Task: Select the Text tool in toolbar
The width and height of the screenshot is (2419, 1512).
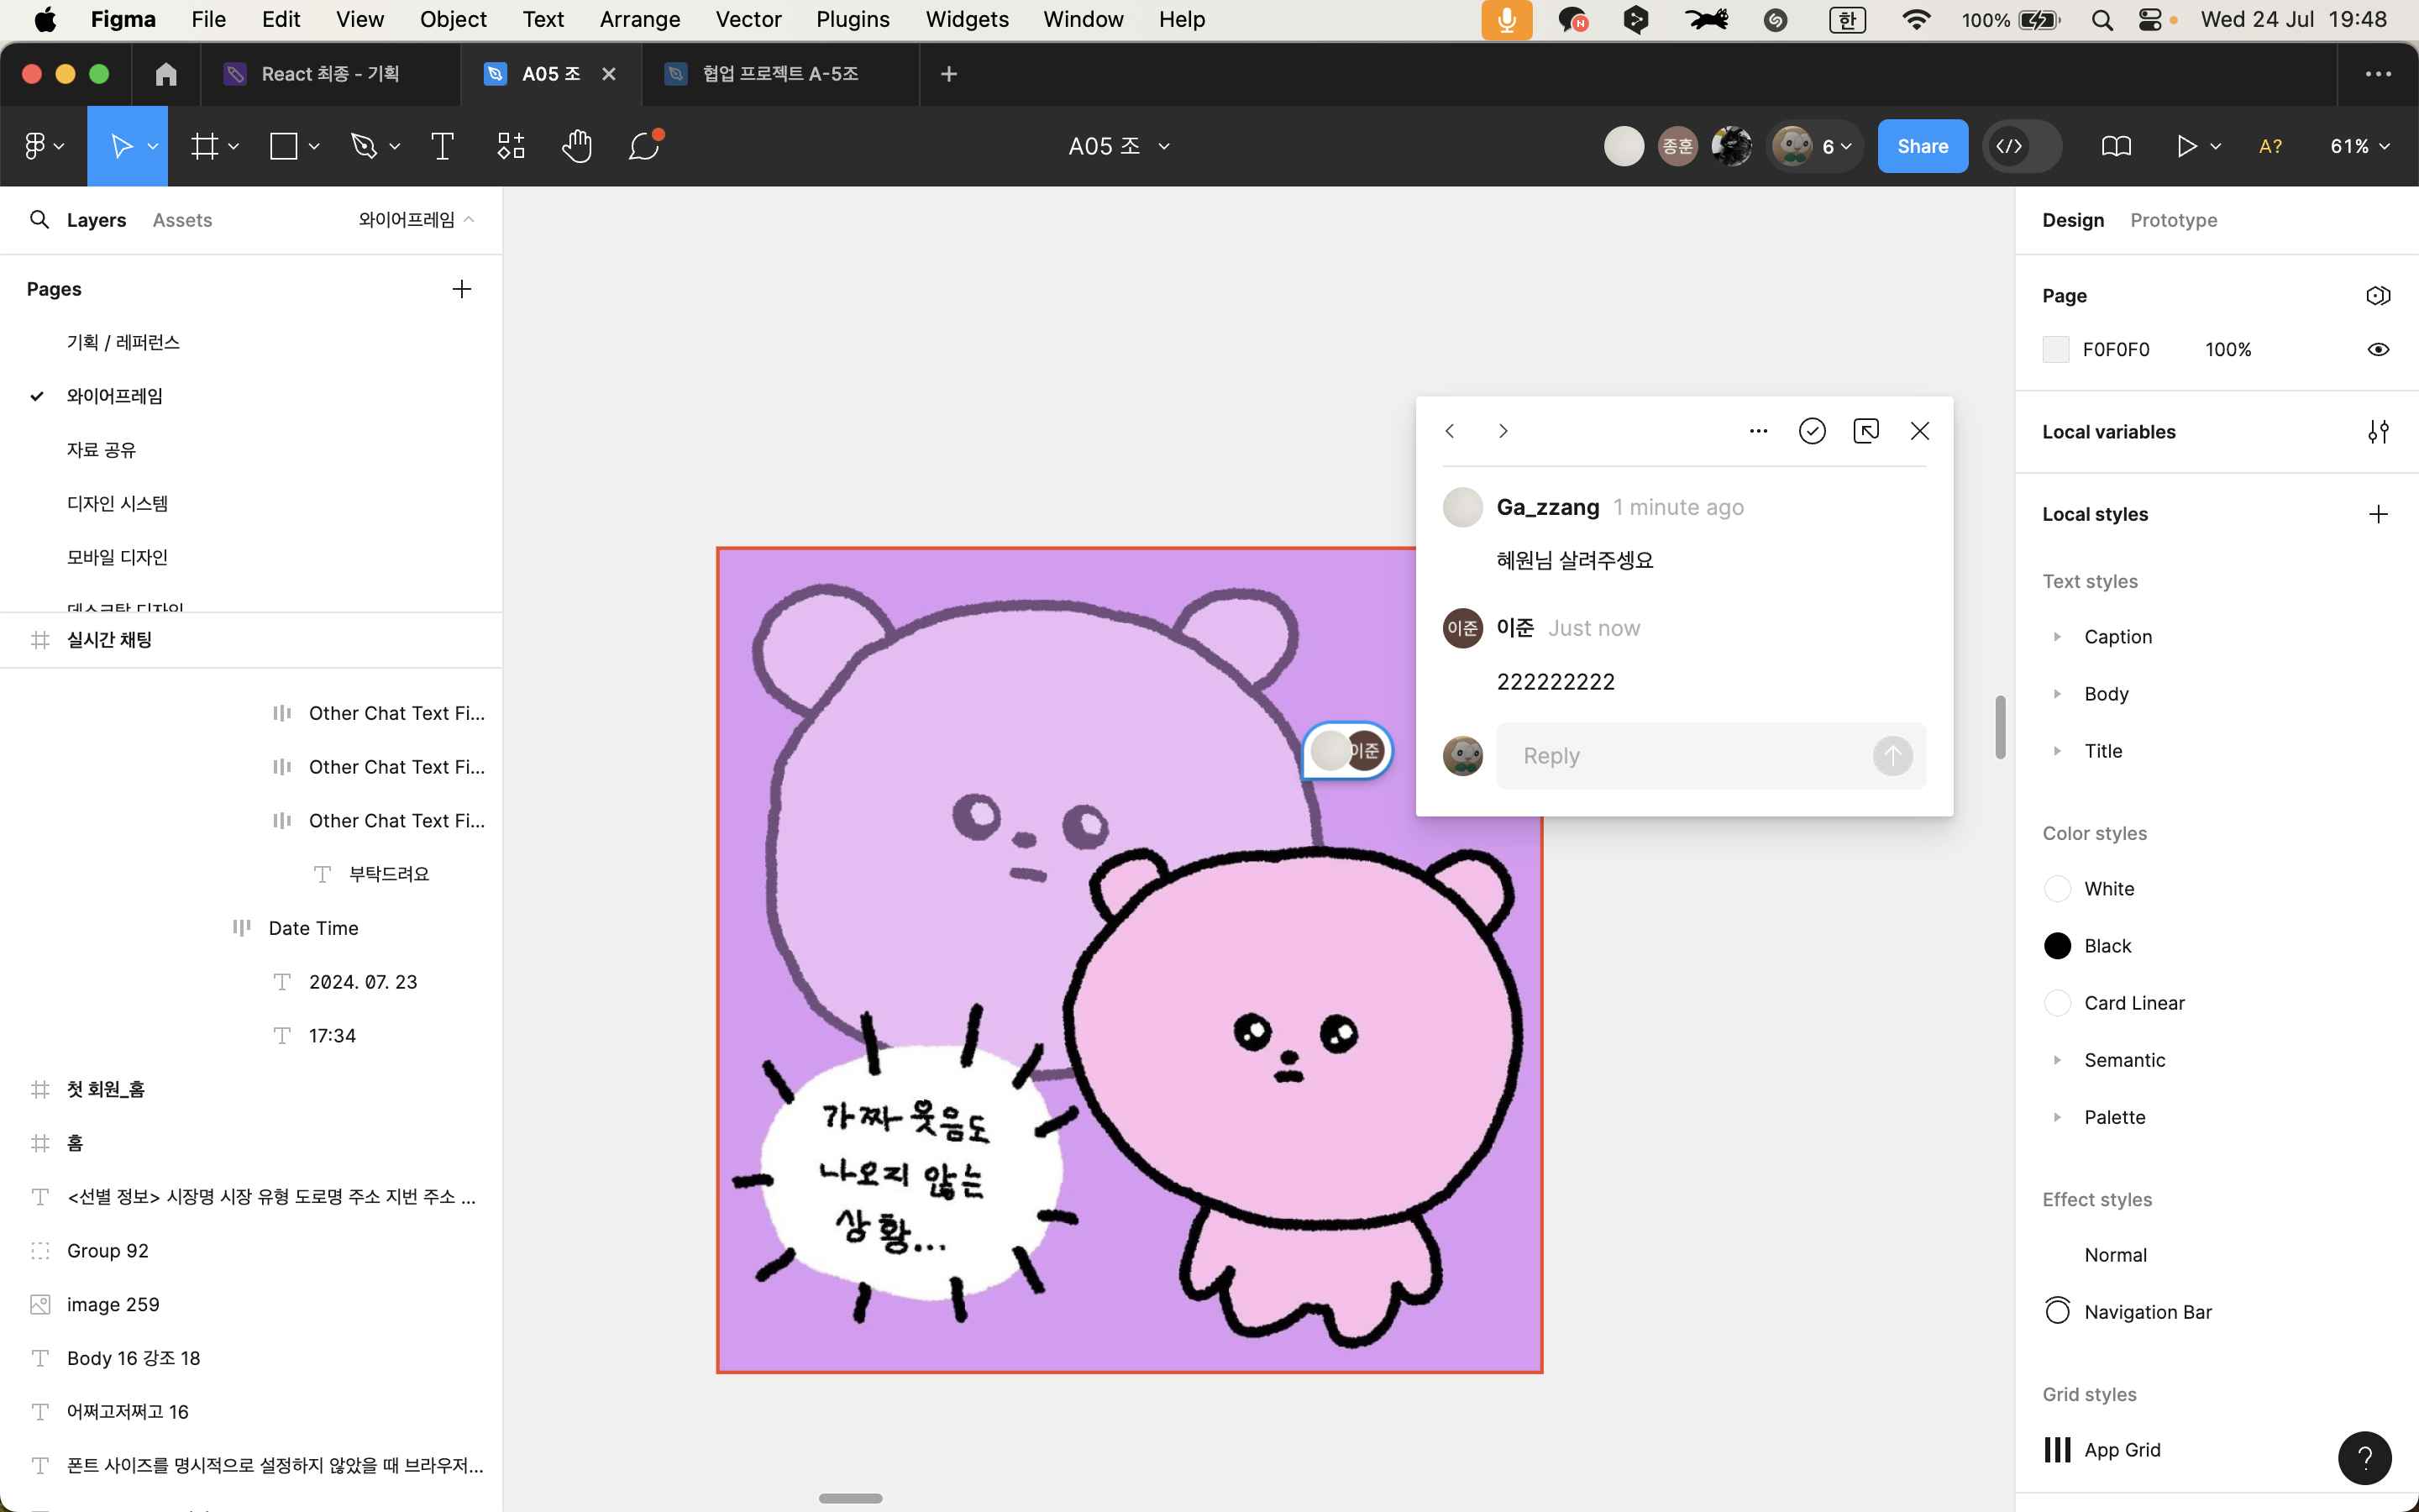Action: tap(442, 146)
